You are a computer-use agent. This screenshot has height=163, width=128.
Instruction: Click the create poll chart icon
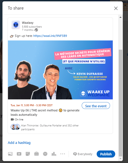(x=54, y=154)
